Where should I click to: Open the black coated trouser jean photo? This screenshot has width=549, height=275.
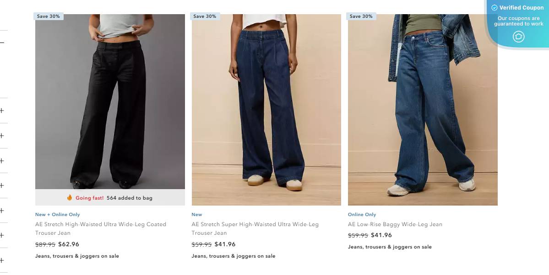click(110, 102)
